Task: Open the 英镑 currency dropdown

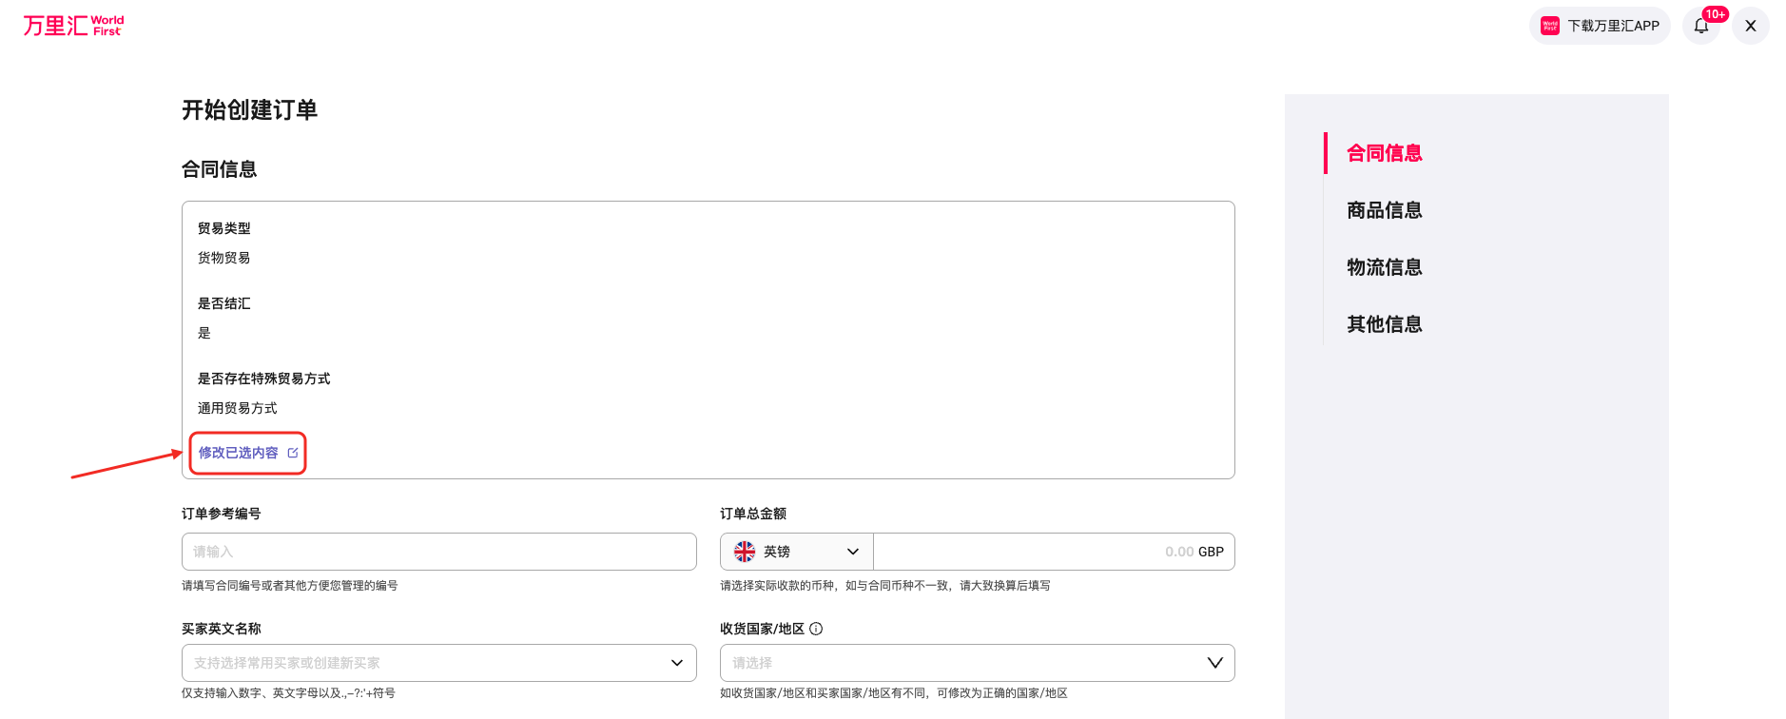Action: (796, 552)
